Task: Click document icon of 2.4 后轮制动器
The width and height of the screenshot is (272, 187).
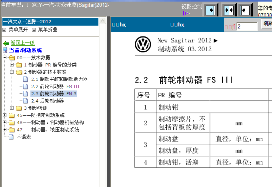Action: pyautogui.click(x=26, y=101)
